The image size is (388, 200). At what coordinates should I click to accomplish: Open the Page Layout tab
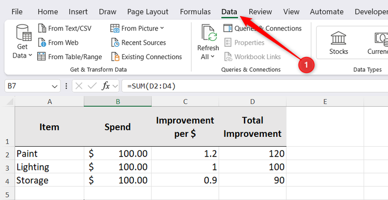148,11
